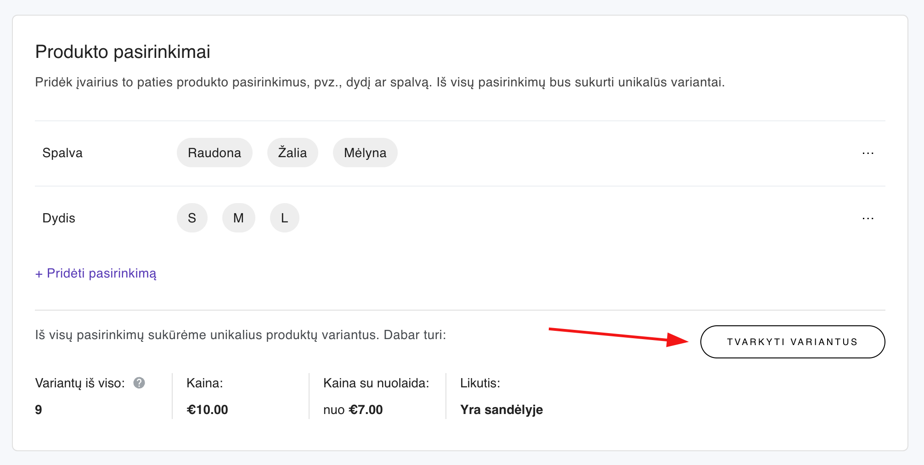The height and width of the screenshot is (465, 924).
Task: Select the Raudona color chip
Action: (214, 153)
